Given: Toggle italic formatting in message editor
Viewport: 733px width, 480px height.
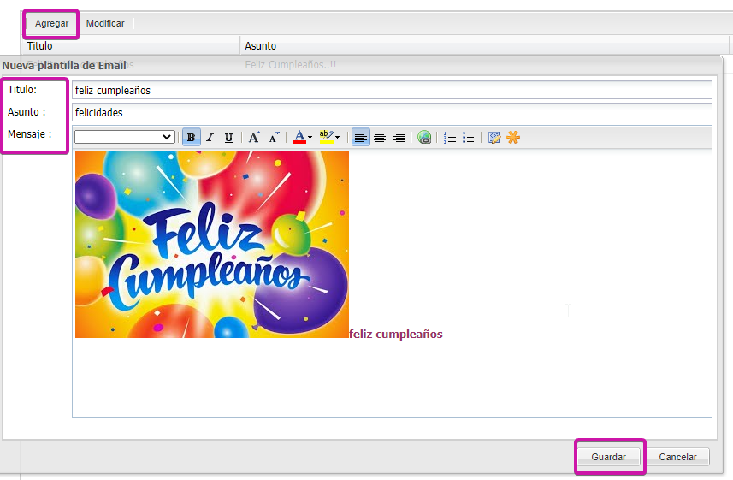Looking at the screenshot, I should coord(210,137).
